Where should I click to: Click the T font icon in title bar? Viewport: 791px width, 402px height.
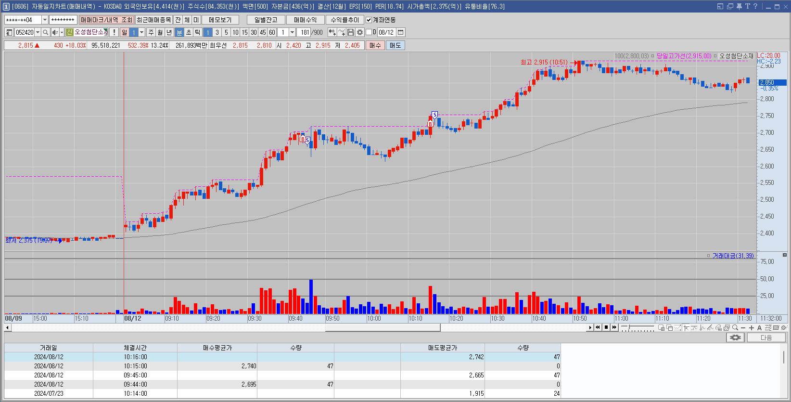click(747, 6)
